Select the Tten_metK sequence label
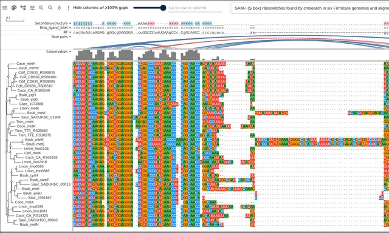Viewport: 389px width, 233px height. [25, 121]
